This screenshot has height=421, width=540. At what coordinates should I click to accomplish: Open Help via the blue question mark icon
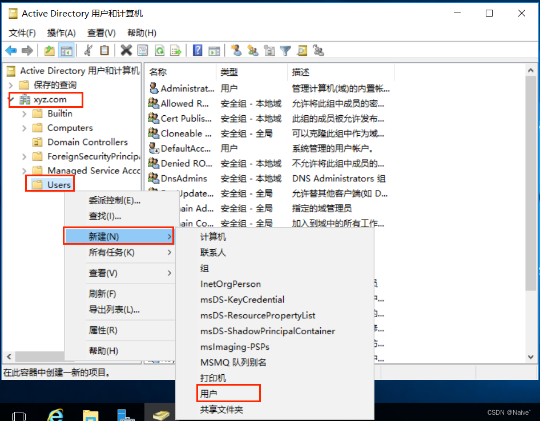tap(198, 51)
